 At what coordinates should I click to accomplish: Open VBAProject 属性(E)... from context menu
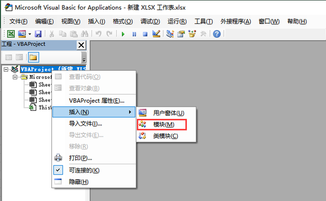pos(94,101)
